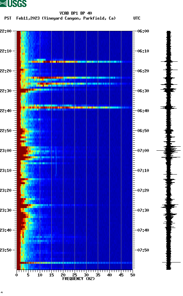Click the seismogram spike near 07:00 UTC
Screen dimensions: 183x296
pos(168,150)
